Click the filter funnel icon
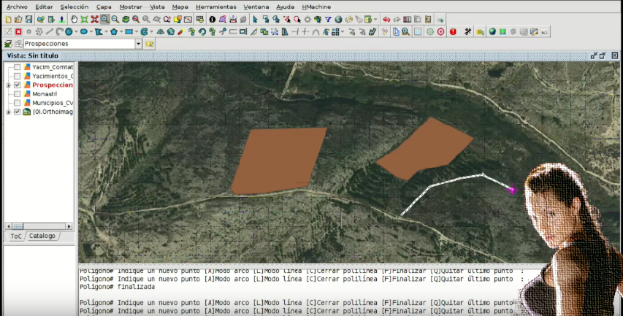The width and height of the screenshot is (623, 316). (328, 19)
